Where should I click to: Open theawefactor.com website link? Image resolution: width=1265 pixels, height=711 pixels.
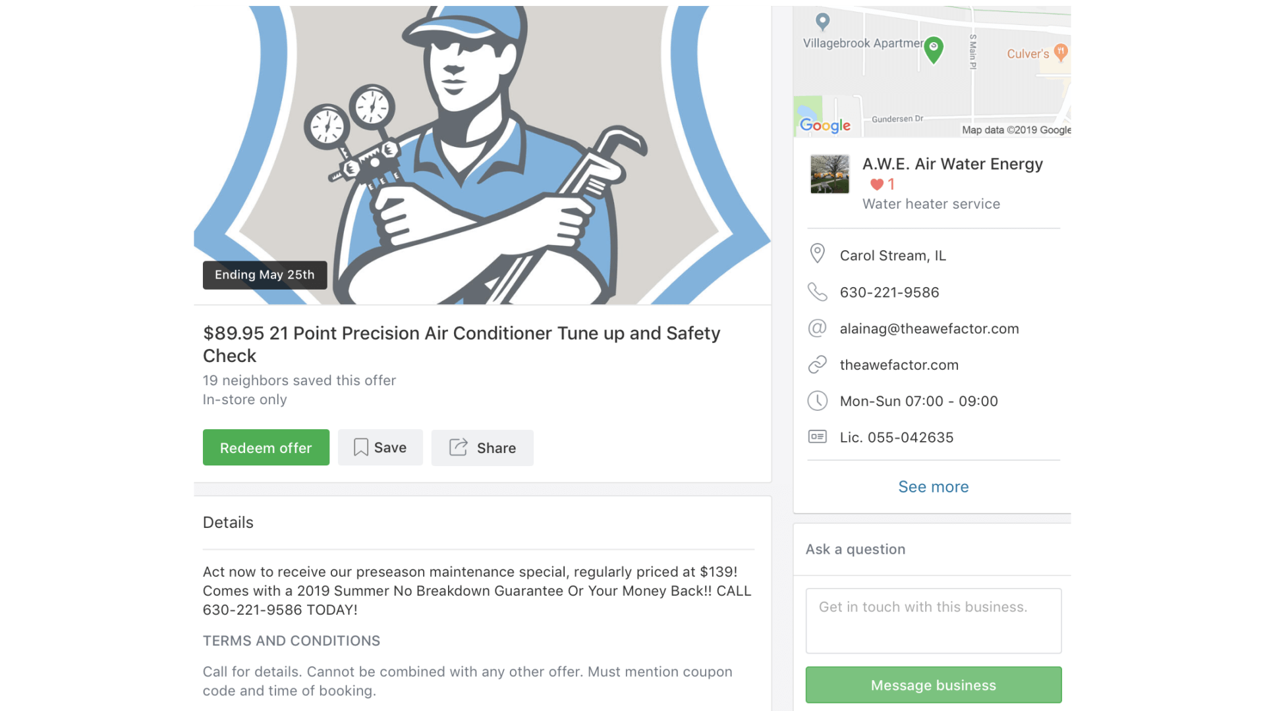click(899, 365)
